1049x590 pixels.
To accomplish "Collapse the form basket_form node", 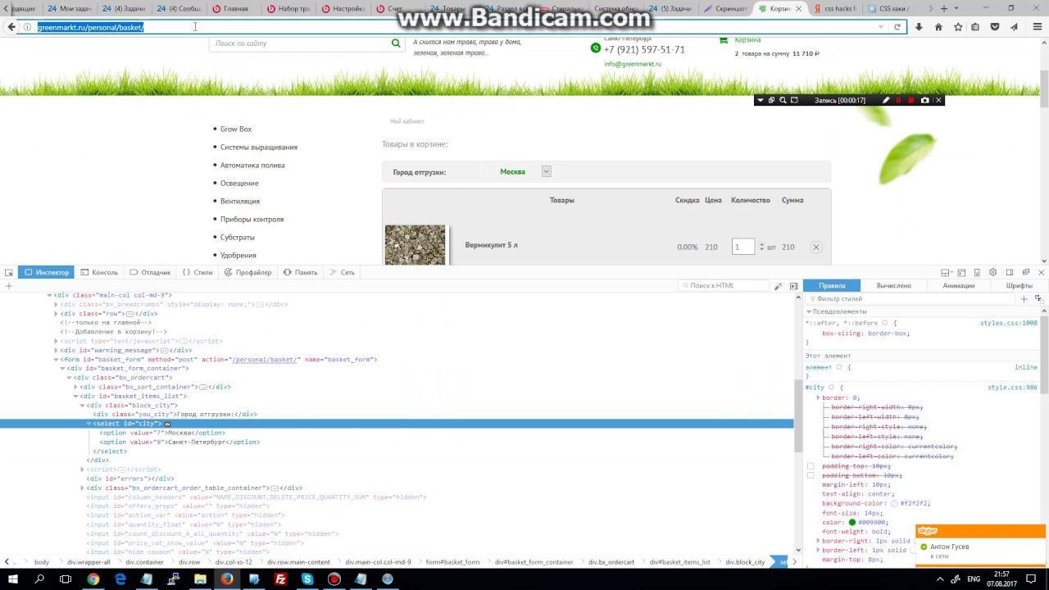I will coord(57,359).
